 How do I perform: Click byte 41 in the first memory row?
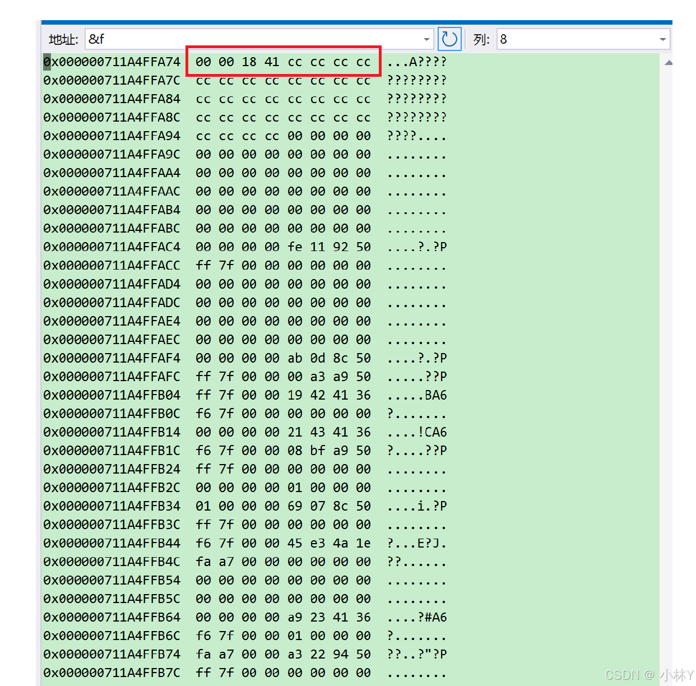coord(272,62)
